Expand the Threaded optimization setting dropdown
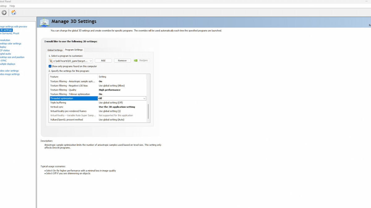 pos(144,98)
